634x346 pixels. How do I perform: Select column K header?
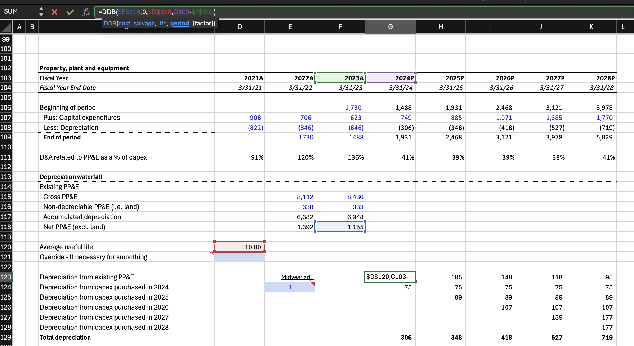pyautogui.click(x=591, y=27)
